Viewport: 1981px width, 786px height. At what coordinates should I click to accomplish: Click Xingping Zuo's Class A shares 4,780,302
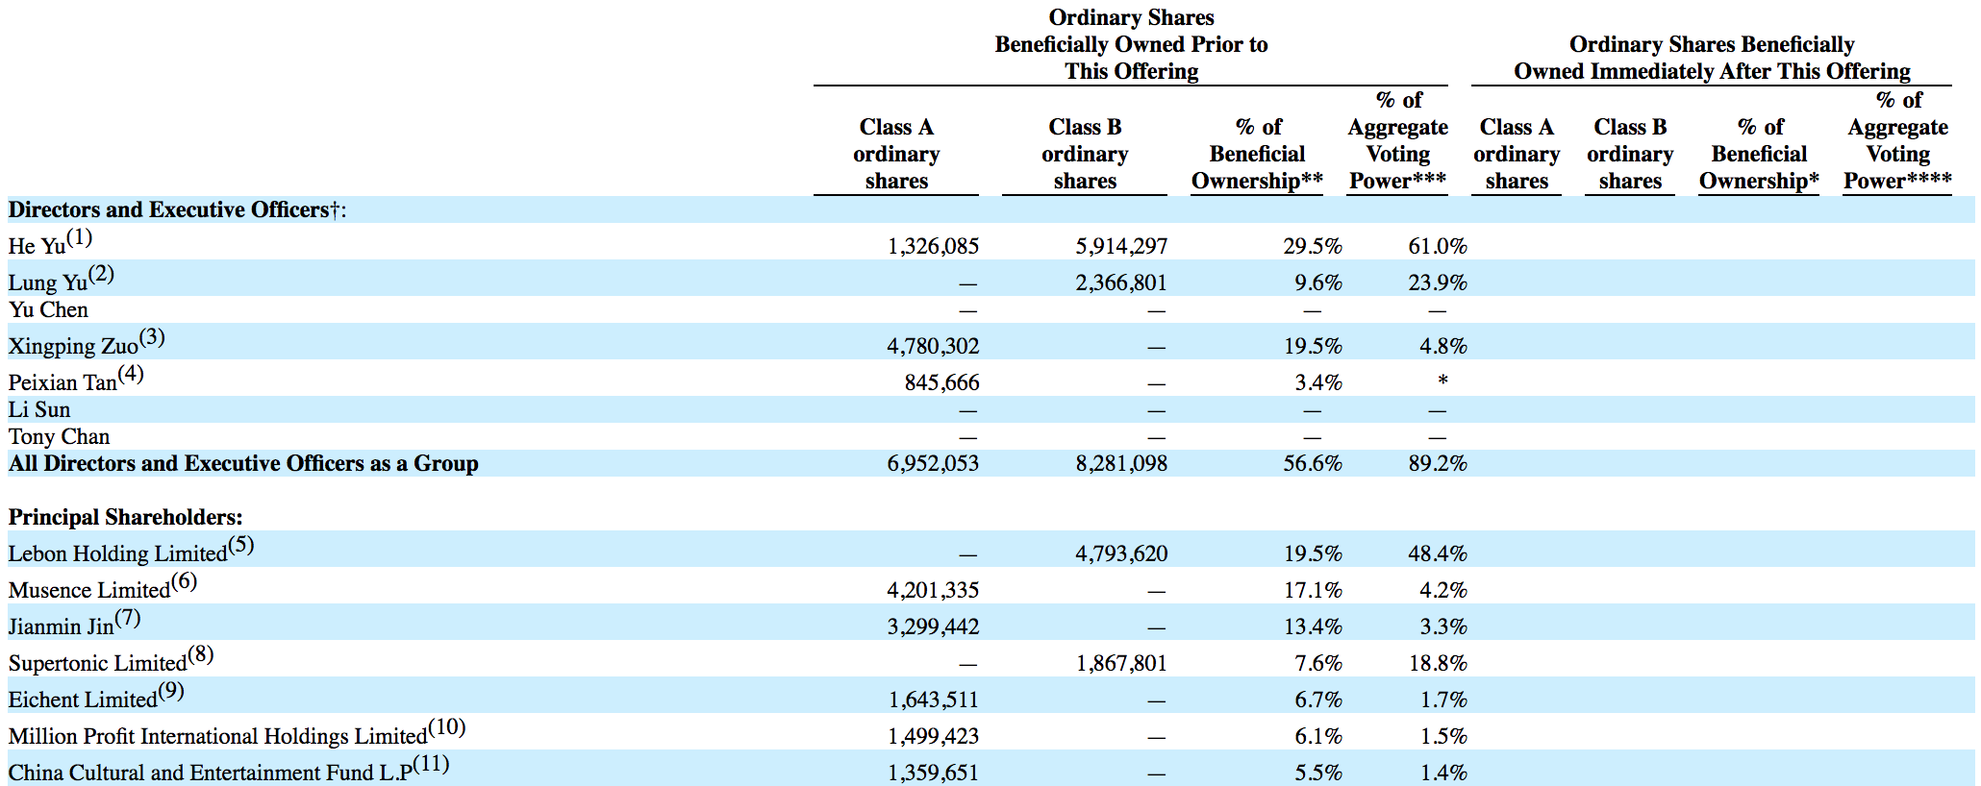(933, 346)
